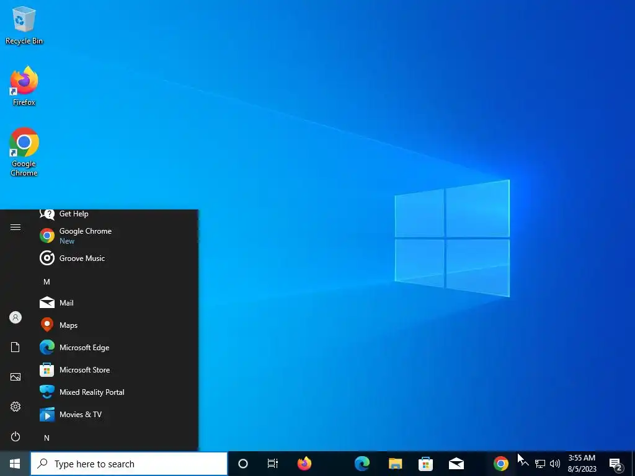This screenshot has height=476, width=635.
Task: Click the Groove Music disc icon
Action: tap(47, 258)
